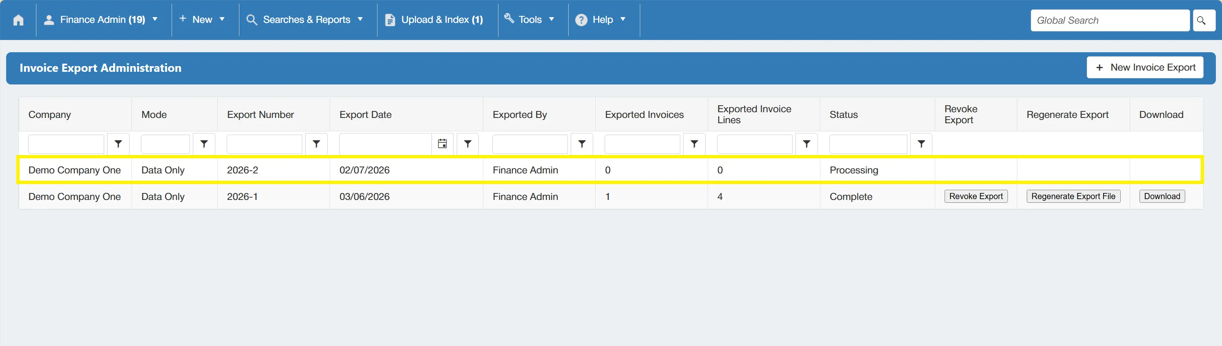Image resolution: width=1222 pixels, height=346 pixels.
Task: Click the Exported Invoices filter icon
Action: tap(695, 144)
